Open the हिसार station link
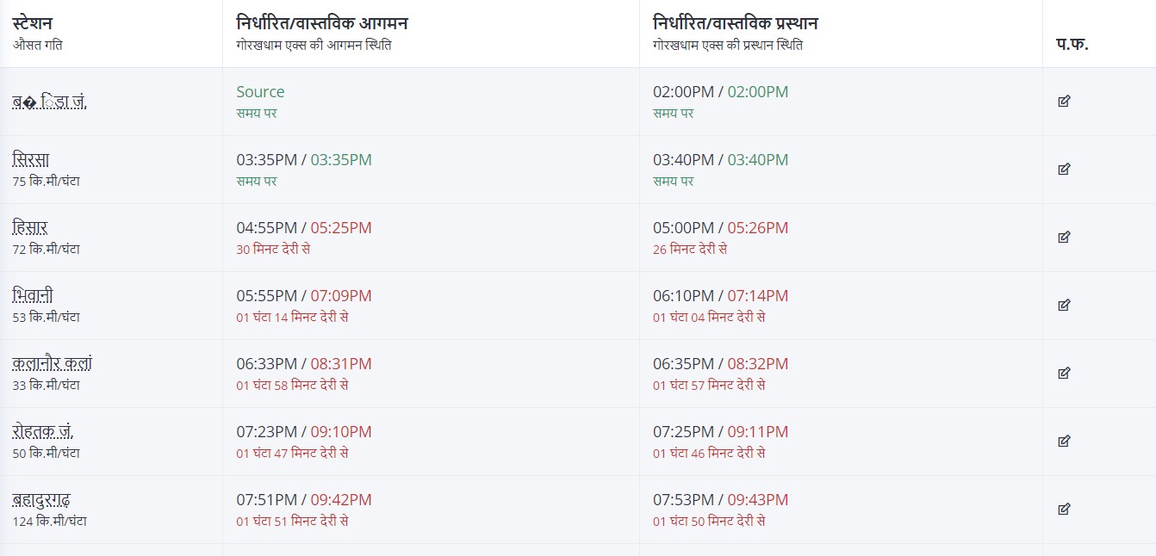1156x556 pixels. [30, 228]
